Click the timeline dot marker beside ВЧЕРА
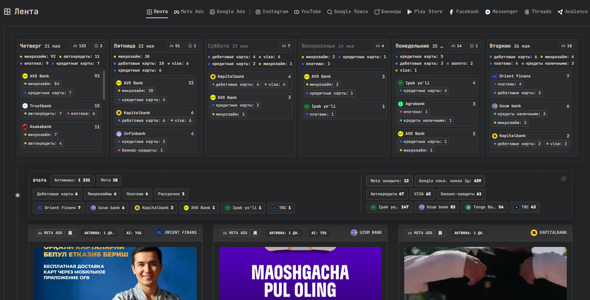The image size is (590, 300). point(17,195)
